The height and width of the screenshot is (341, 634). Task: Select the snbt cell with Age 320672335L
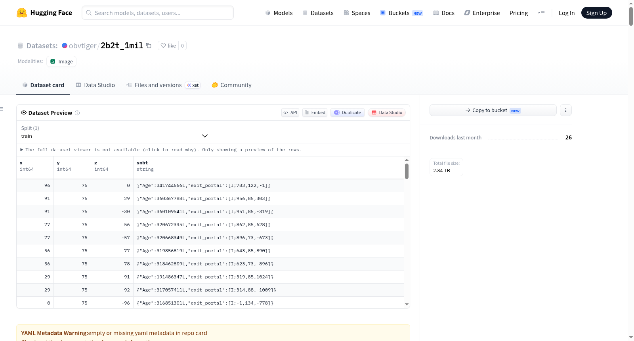[x=269, y=225]
